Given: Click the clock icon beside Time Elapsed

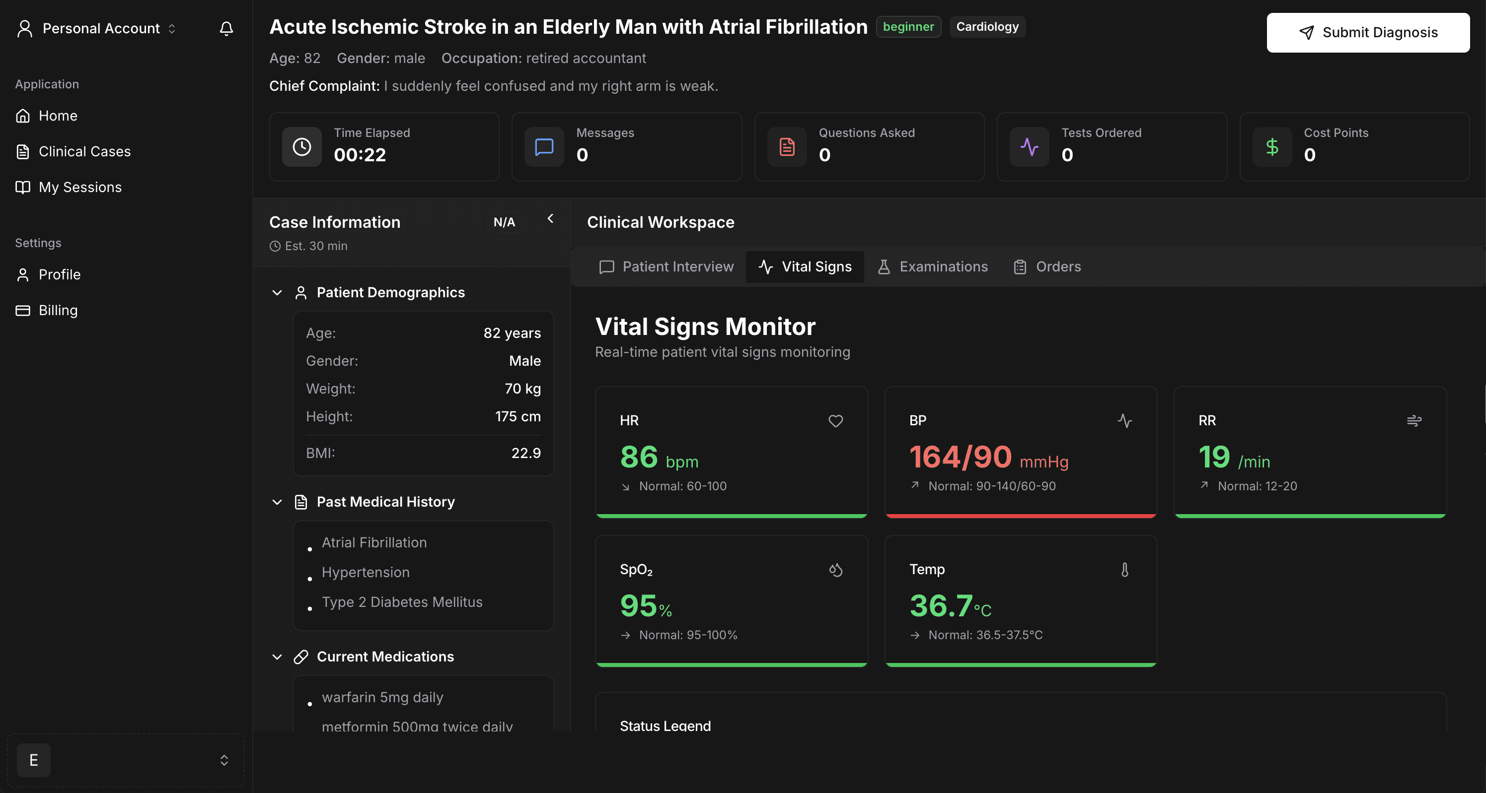Looking at the screenshot, I should [x=301, y=146].
